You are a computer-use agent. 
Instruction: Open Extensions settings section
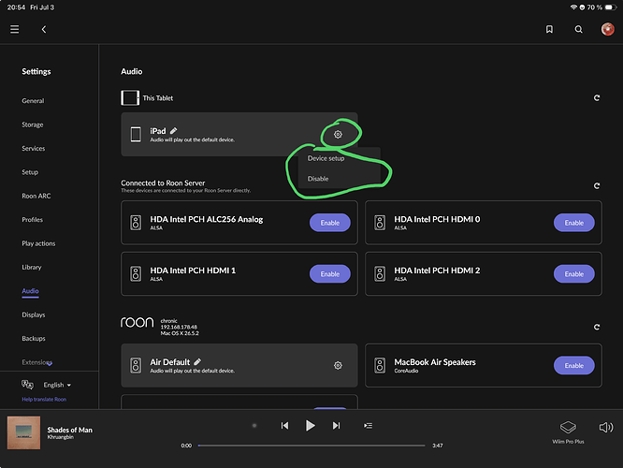pos(37,362)
